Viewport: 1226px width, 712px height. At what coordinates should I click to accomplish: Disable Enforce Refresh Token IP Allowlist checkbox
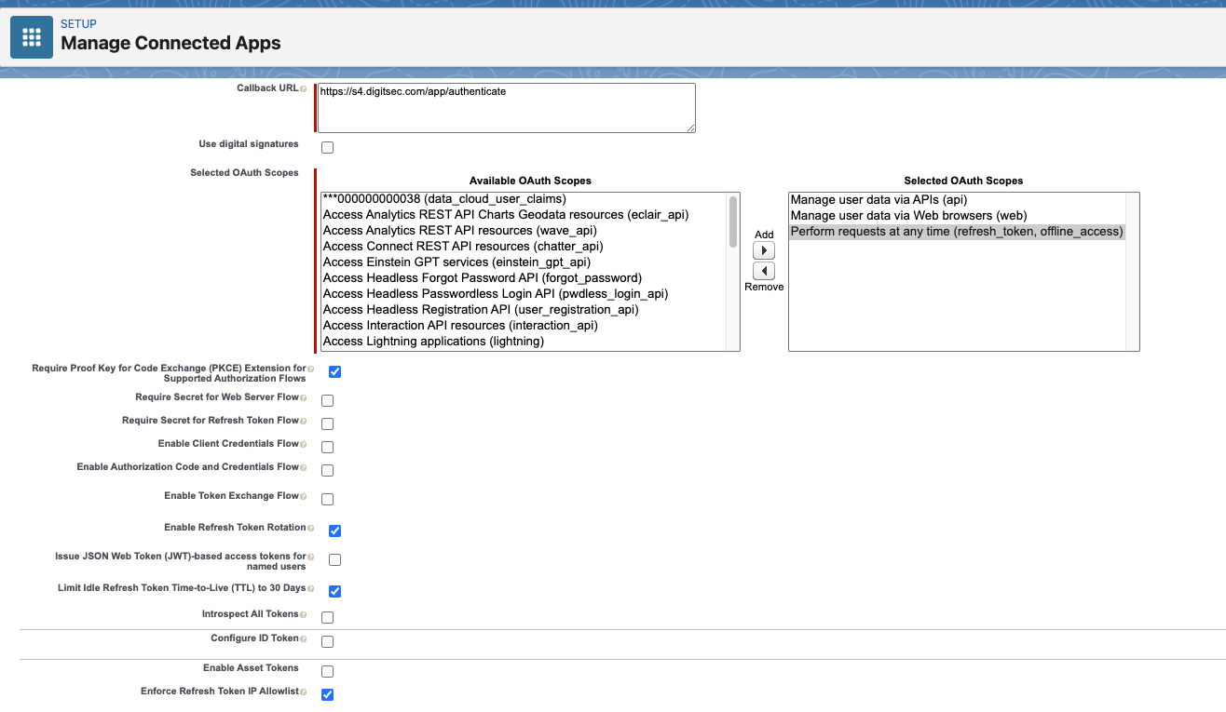327,694
